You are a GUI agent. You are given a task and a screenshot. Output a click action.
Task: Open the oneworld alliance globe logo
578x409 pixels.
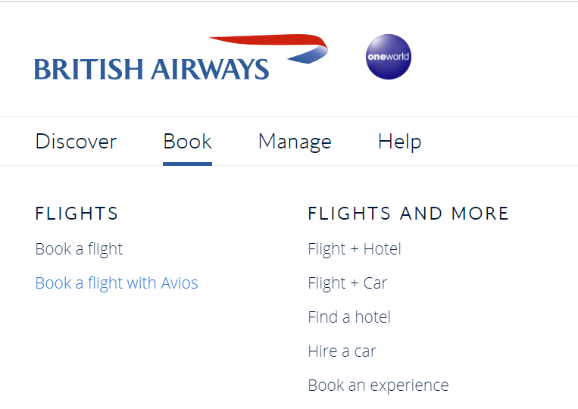pos(388,57)
